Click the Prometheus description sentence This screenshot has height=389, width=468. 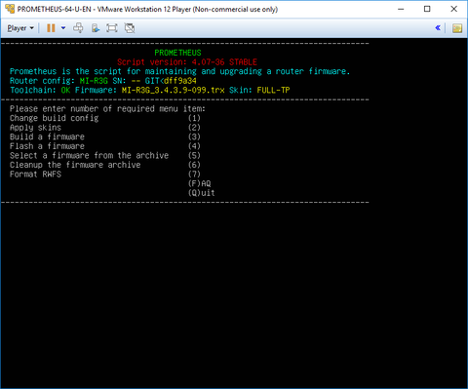click(179, 71)
